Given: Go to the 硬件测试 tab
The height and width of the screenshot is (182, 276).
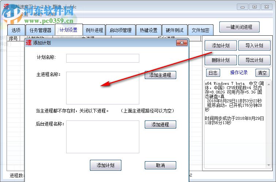Looking at the screenshot, I should click(x=175, y=30).
